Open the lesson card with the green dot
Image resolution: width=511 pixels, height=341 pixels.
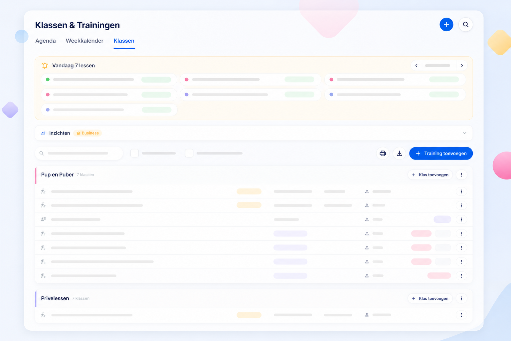point(109,80)
